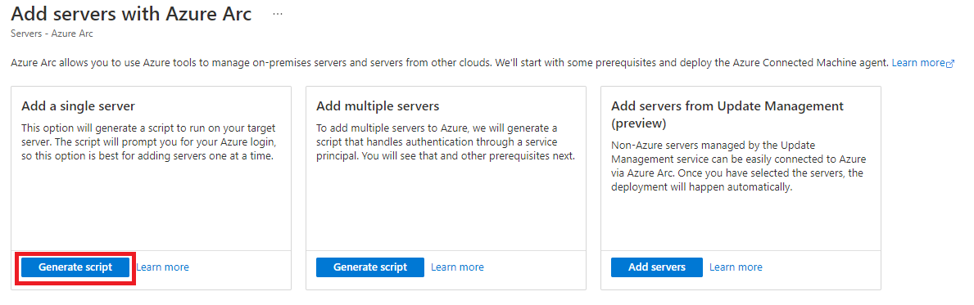This screenshot has height=305, width=974.
Task: Open Learn more link in multiple servers card
Action: [457, 267]
